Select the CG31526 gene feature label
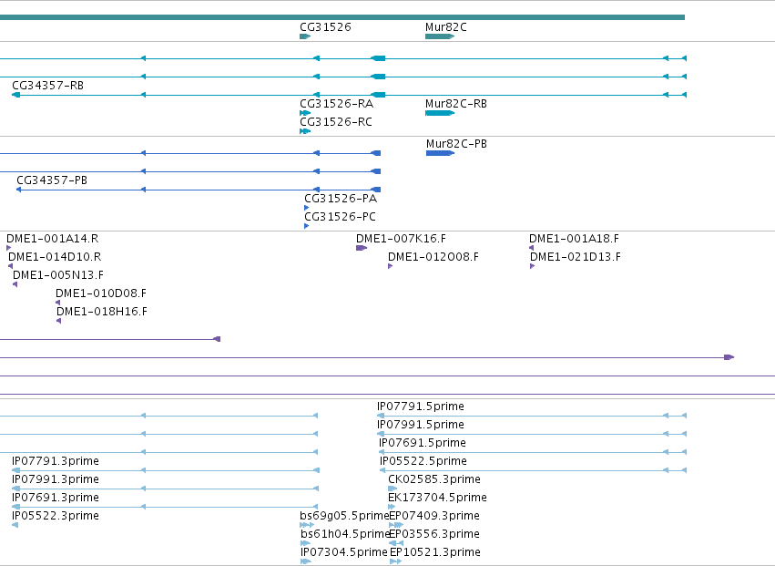 325,27
